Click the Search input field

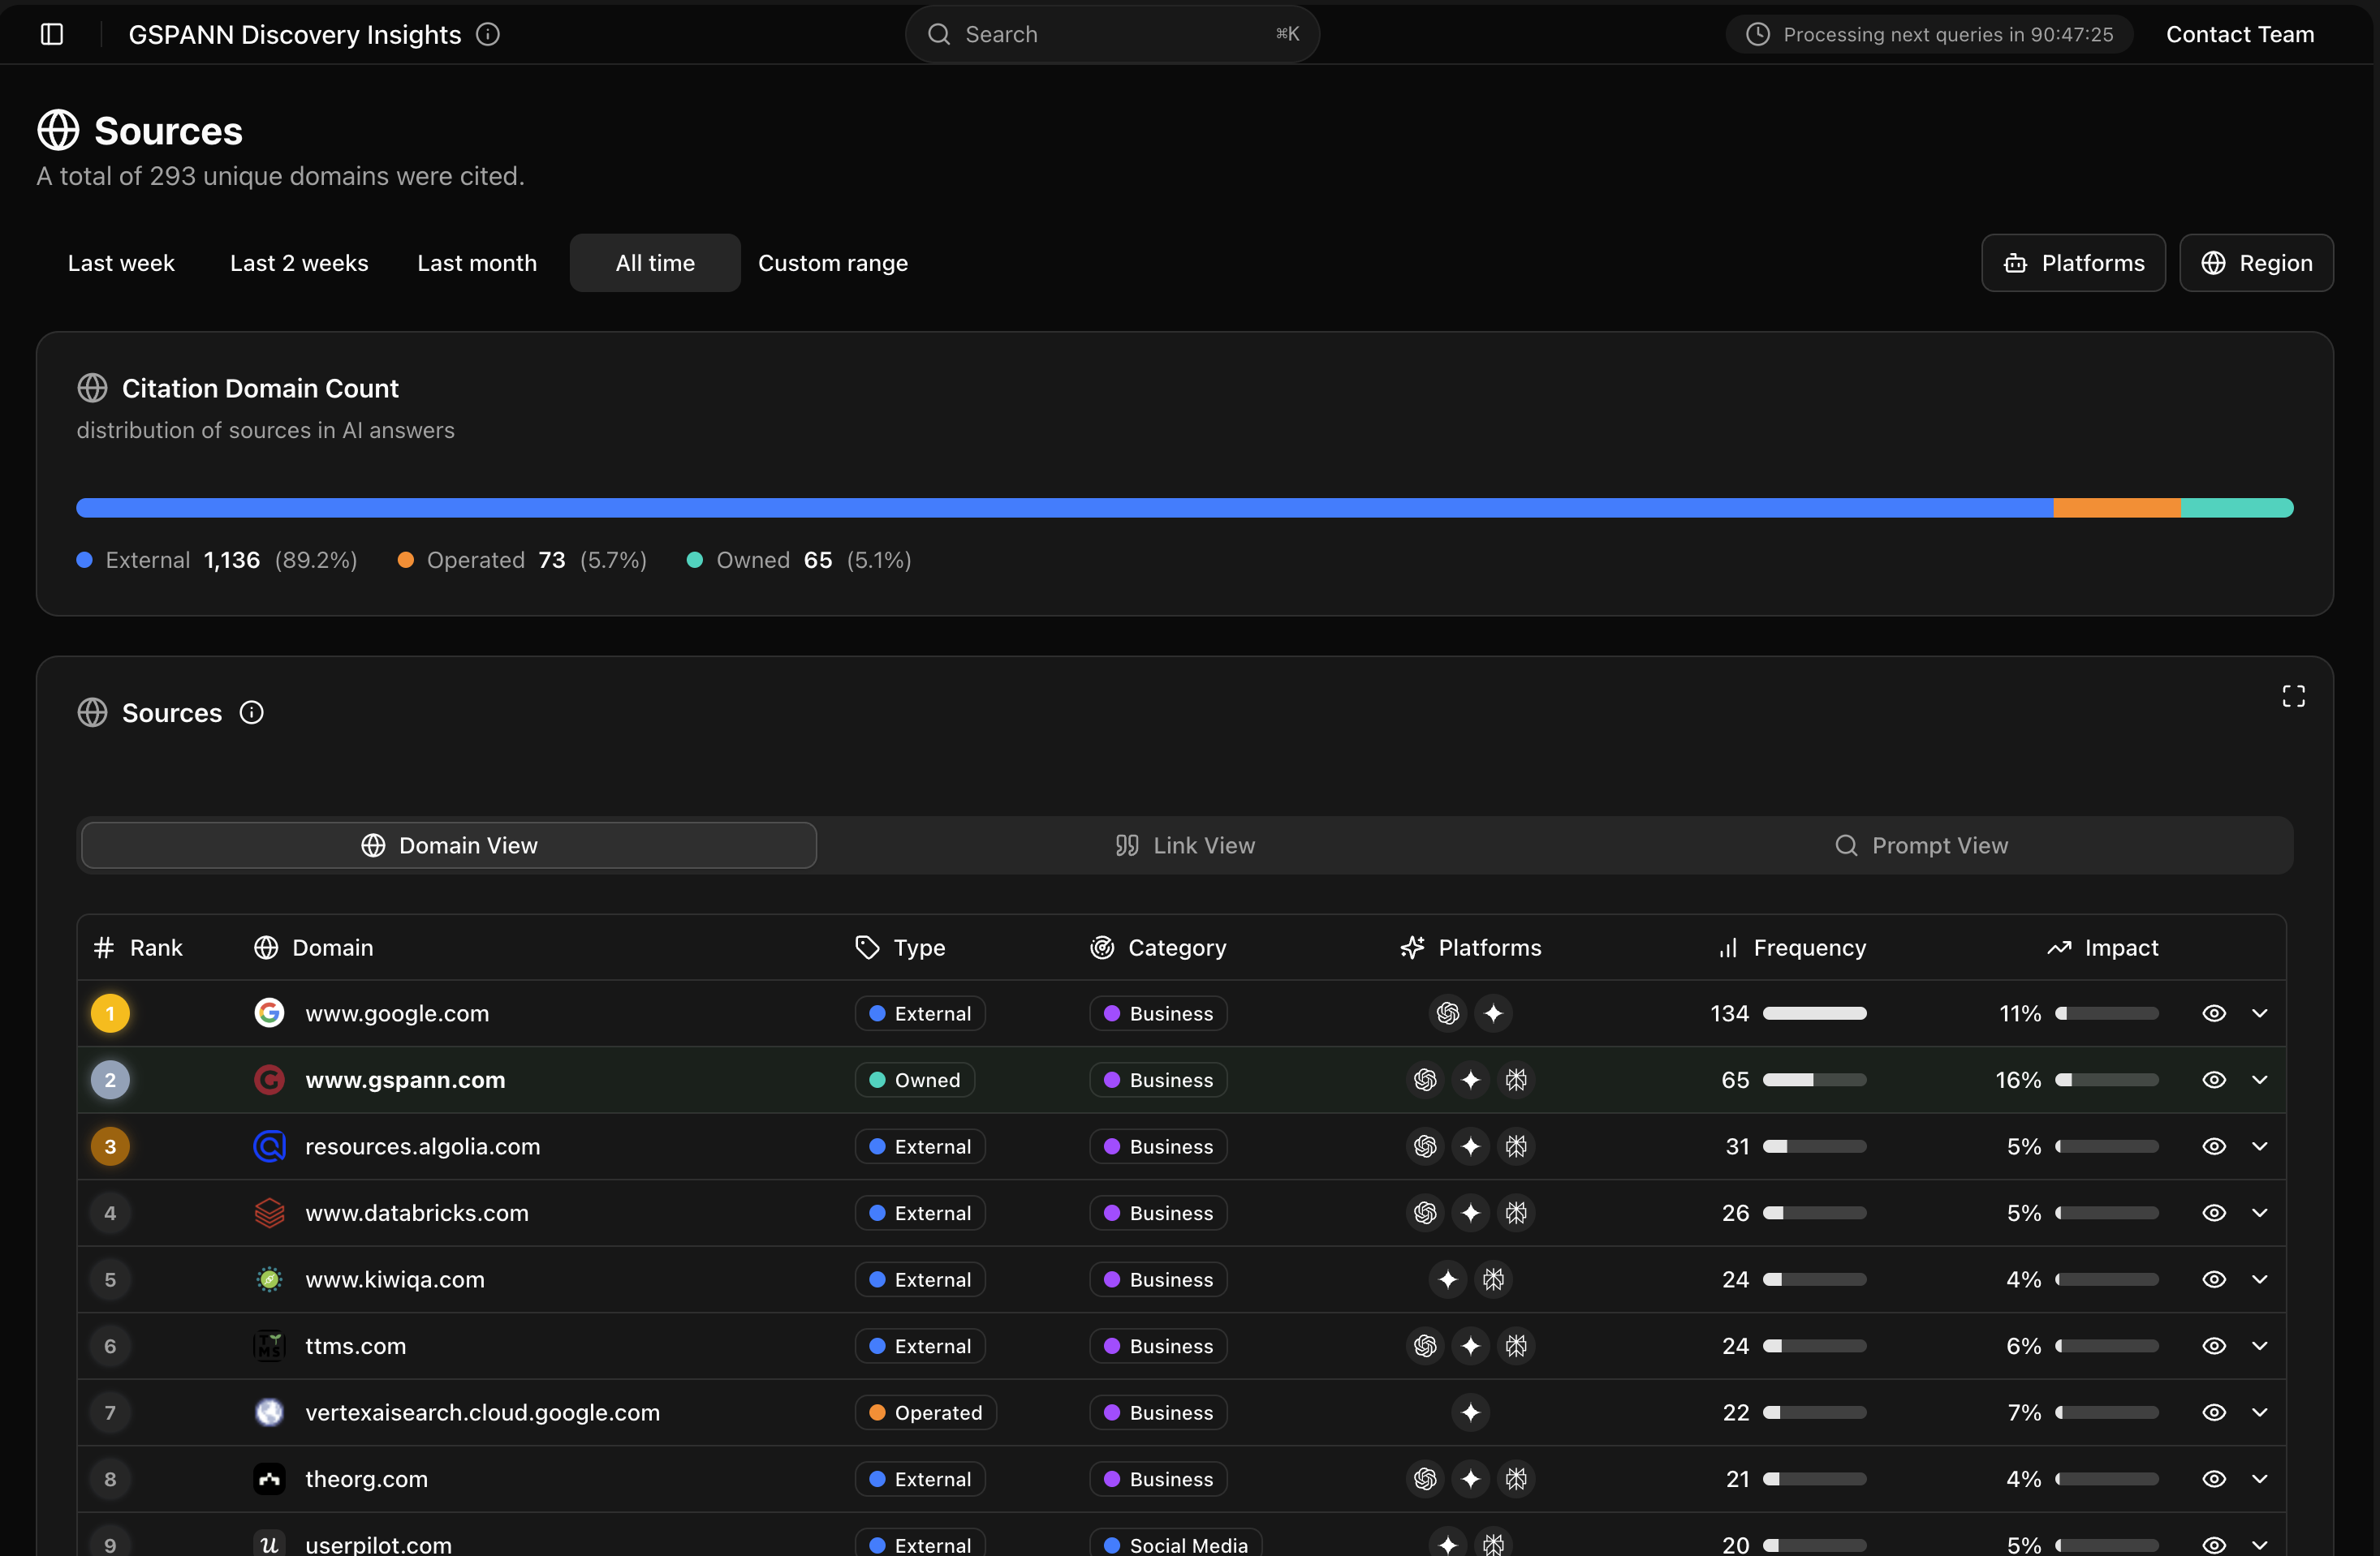click(1112, 34)
